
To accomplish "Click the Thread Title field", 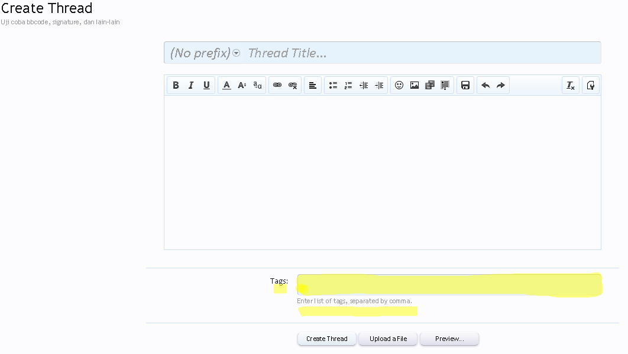I will [423, 53].
